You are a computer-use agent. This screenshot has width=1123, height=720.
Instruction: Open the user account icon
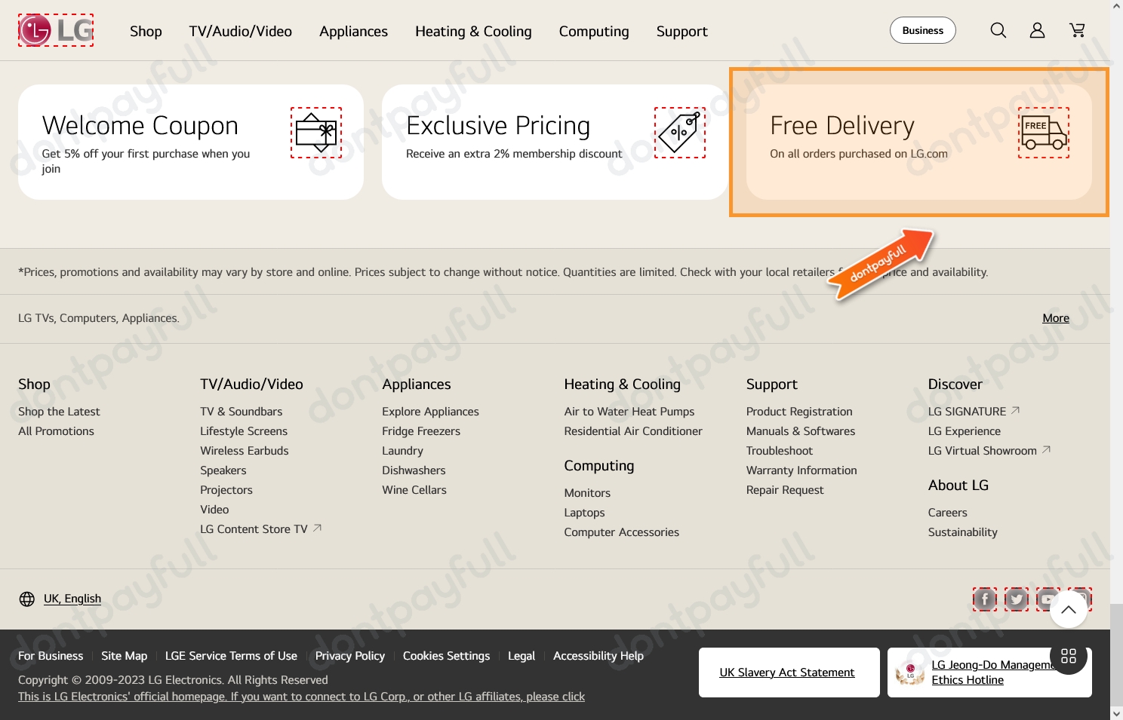point(1037,30)
